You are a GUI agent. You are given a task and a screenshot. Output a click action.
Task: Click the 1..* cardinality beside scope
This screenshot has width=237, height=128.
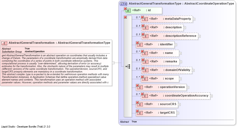pyautogui.click(x=138, y=77)
